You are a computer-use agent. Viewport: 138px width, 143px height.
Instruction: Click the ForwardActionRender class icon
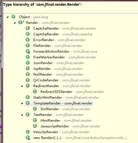pos(28,52)
